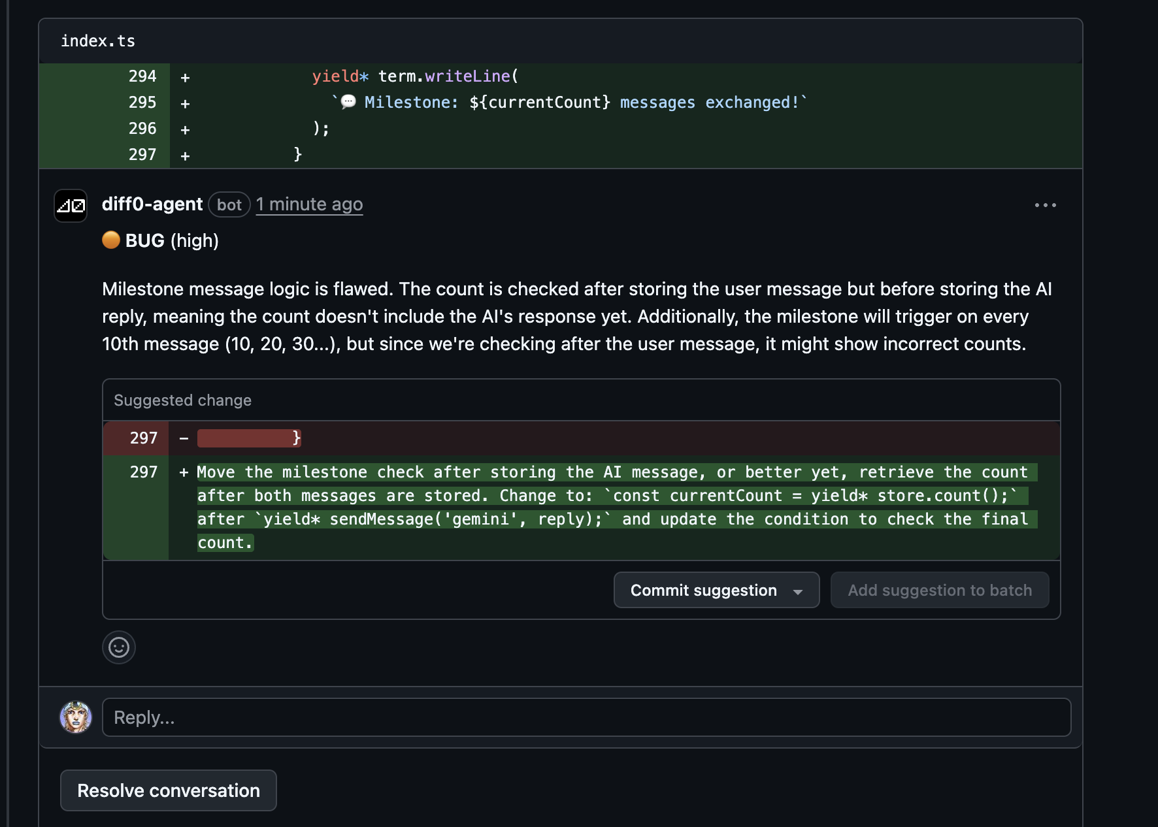Click the minus marker in Suggested change

point(184,438)
